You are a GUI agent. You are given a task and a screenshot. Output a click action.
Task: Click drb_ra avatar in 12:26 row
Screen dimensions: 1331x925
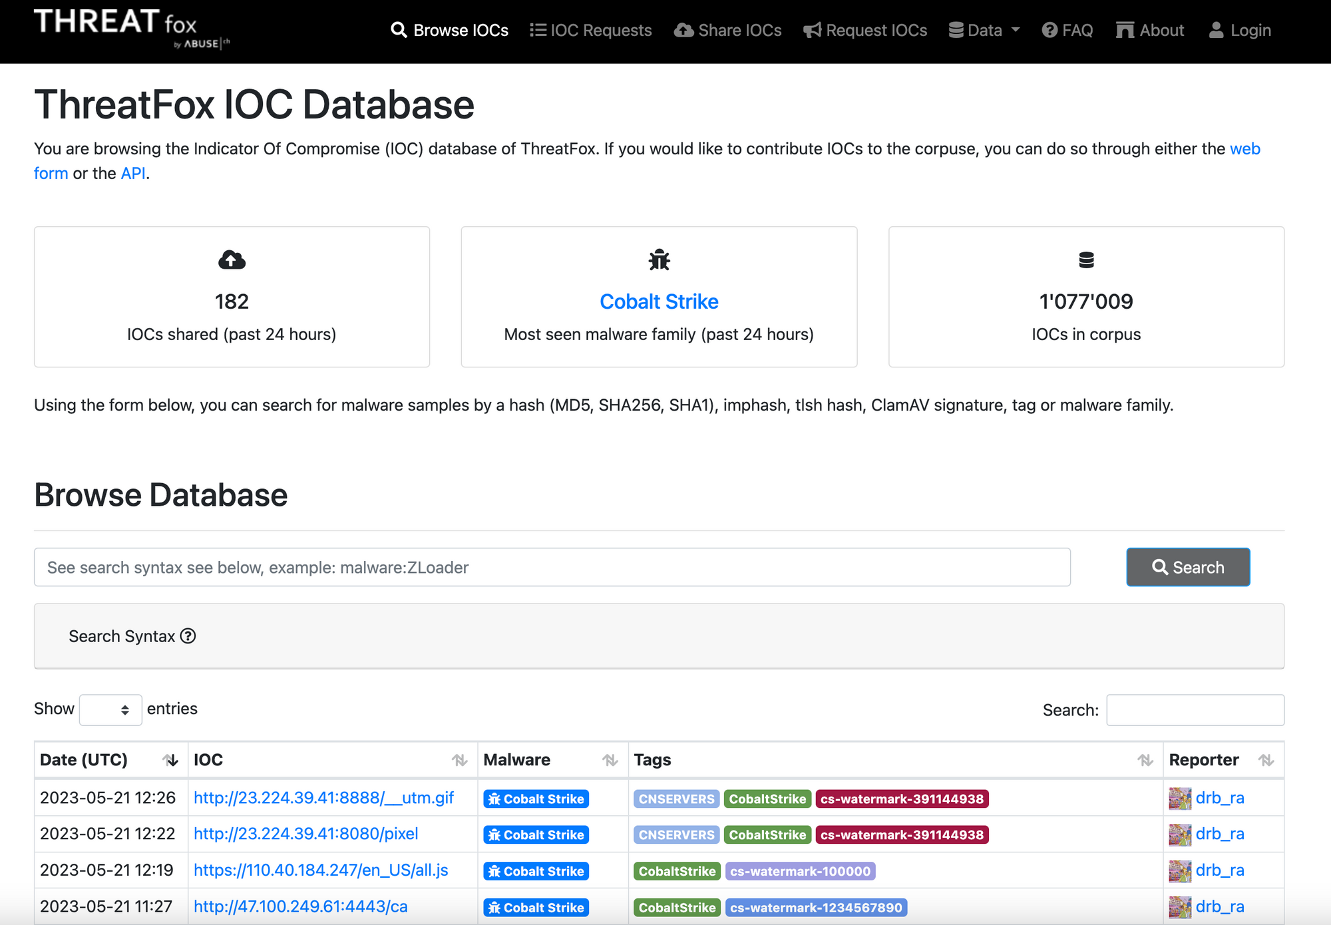point(1180,799)
